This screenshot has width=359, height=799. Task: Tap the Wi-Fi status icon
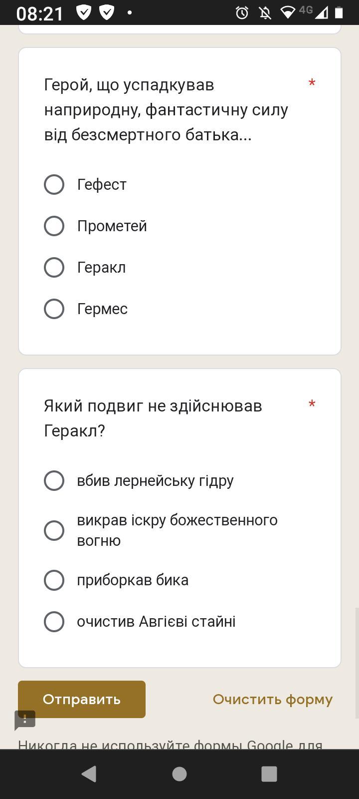tap(288, 12)
